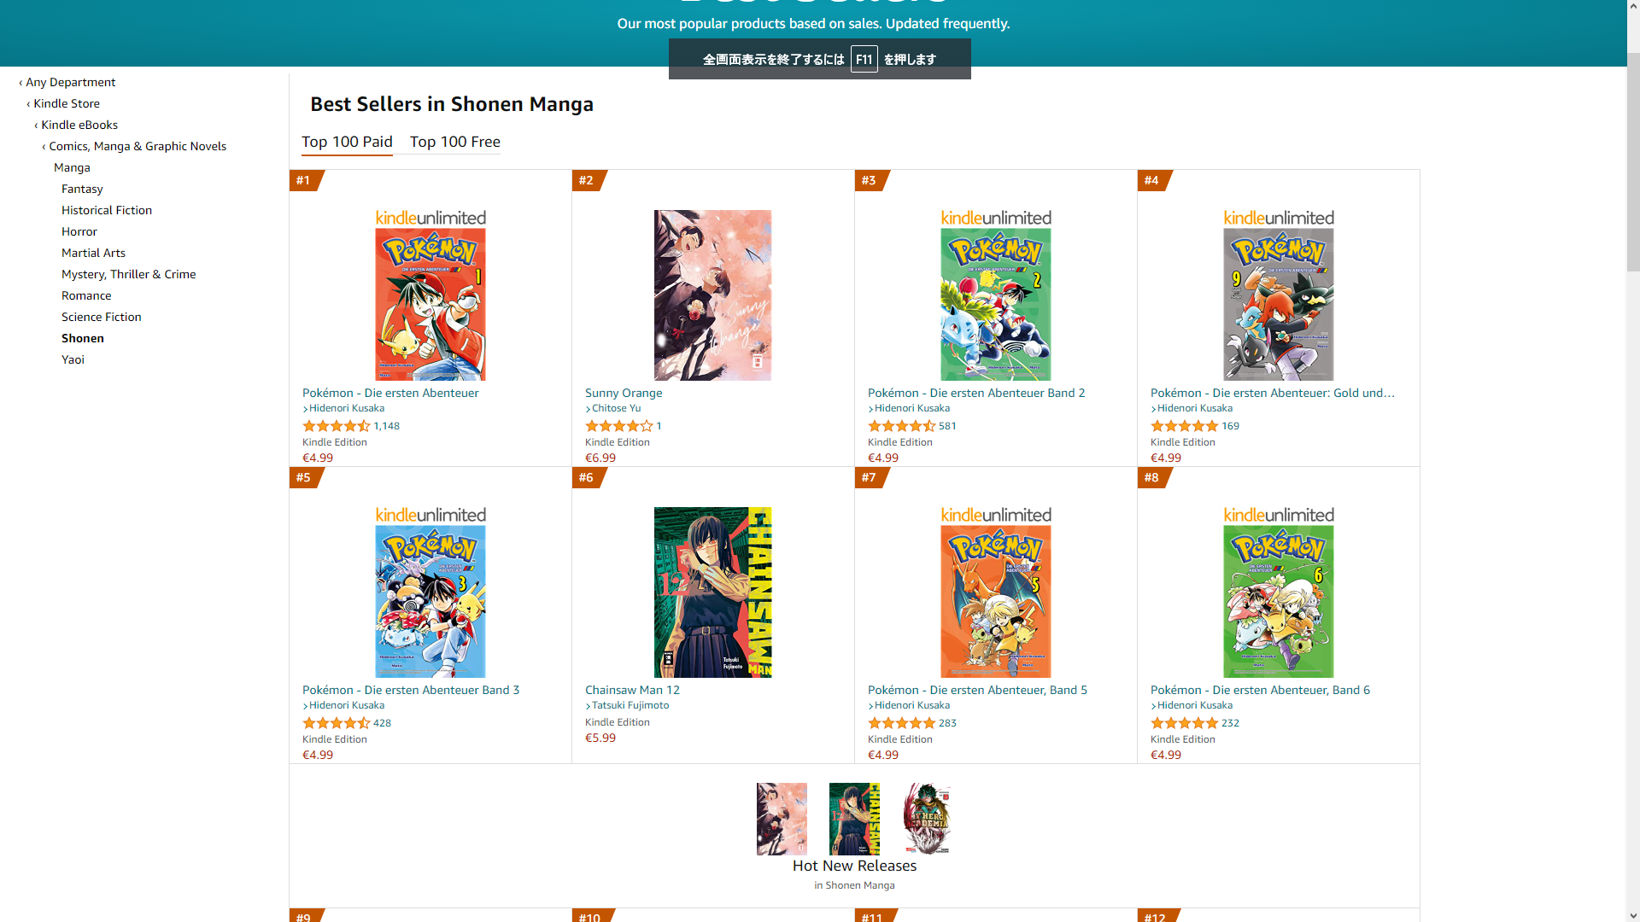Click the 1,148 ratings stars for Pokémon #1
Screen dimensions: 1640x922
(x=337, y=426)
